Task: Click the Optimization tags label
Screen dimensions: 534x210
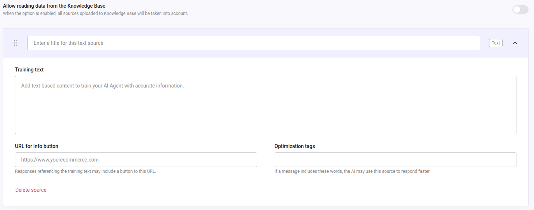Action: (x=294, y=146)
